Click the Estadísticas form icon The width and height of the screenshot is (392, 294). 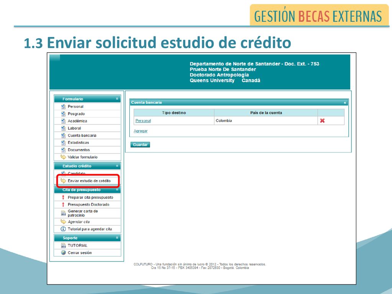pyautogui.click(x=63, y=143)
